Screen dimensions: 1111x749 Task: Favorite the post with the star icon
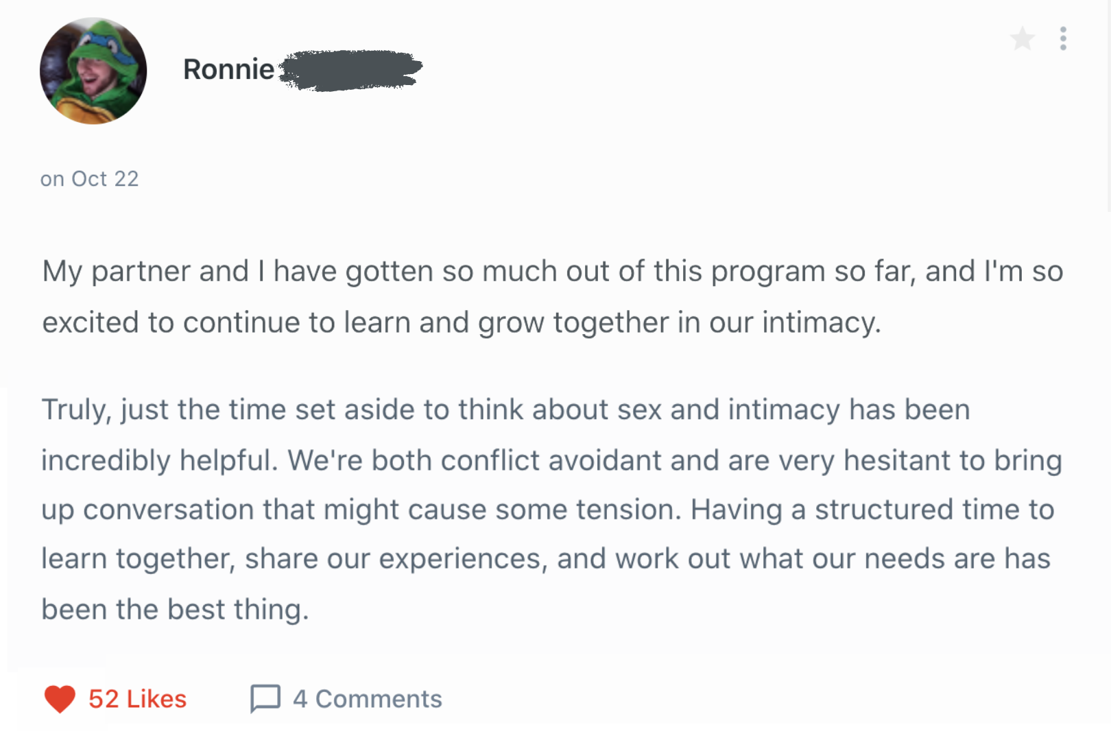[x=1022, y=39]
